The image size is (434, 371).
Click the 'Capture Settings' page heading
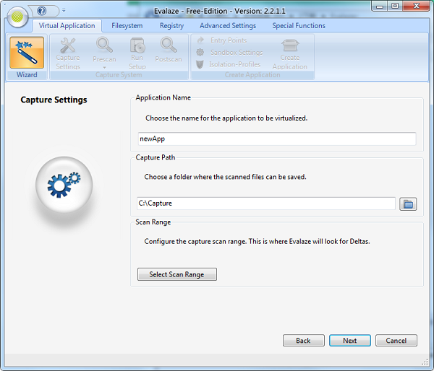pos(54,100)
